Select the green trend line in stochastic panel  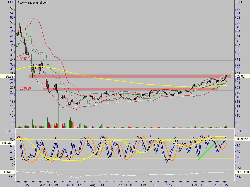pos(206,151)
